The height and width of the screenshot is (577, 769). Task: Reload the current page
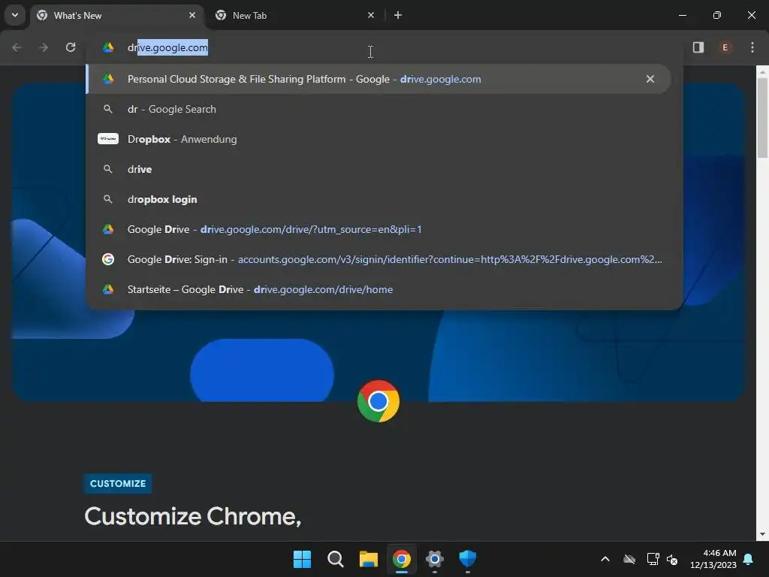[x=71, y=47]
